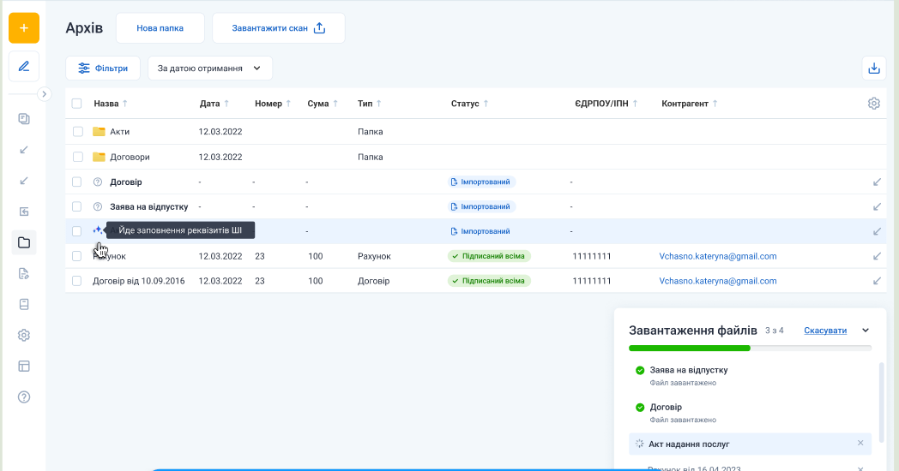Sort by Контрагент column header
This screenshot has height=471, width=899.
coord(690,104)
